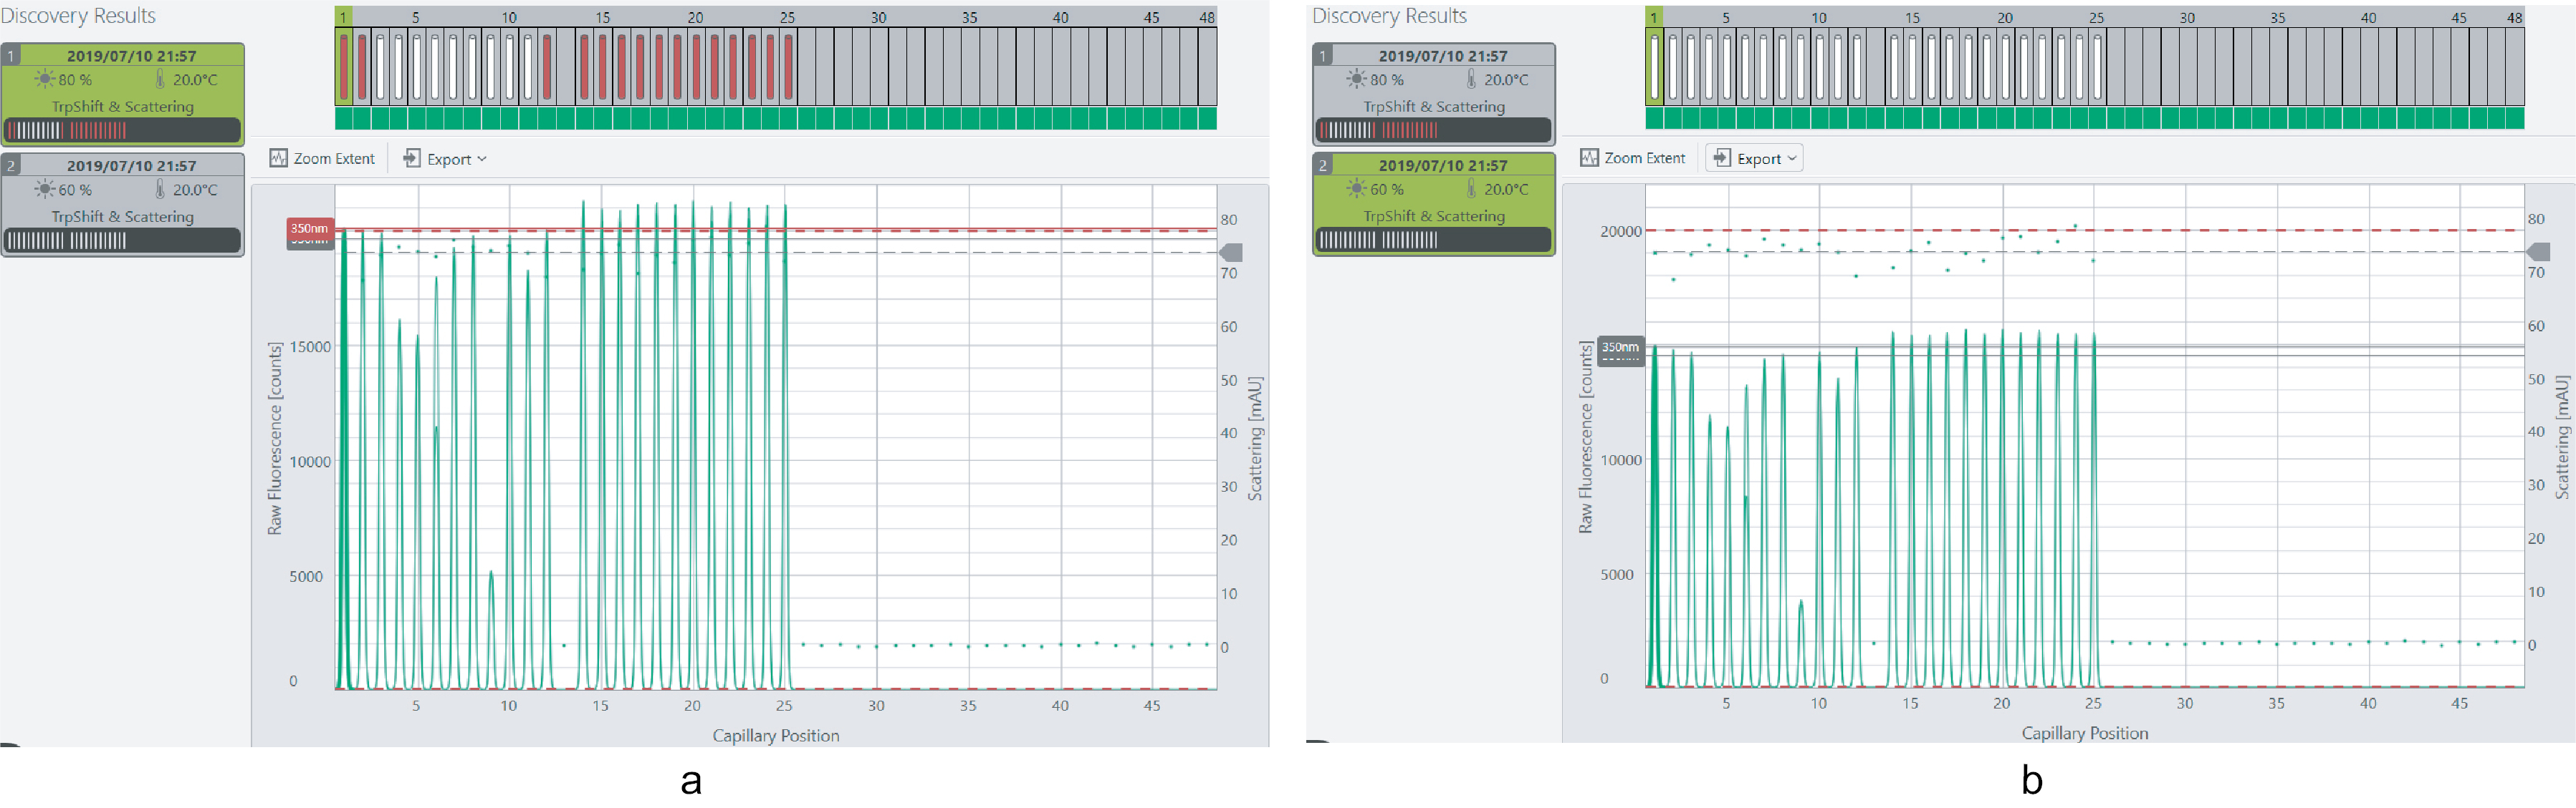Click gray scattering threshold marker in panel a
This screenshot has height=808, width=2576.
coord(1232,253)
